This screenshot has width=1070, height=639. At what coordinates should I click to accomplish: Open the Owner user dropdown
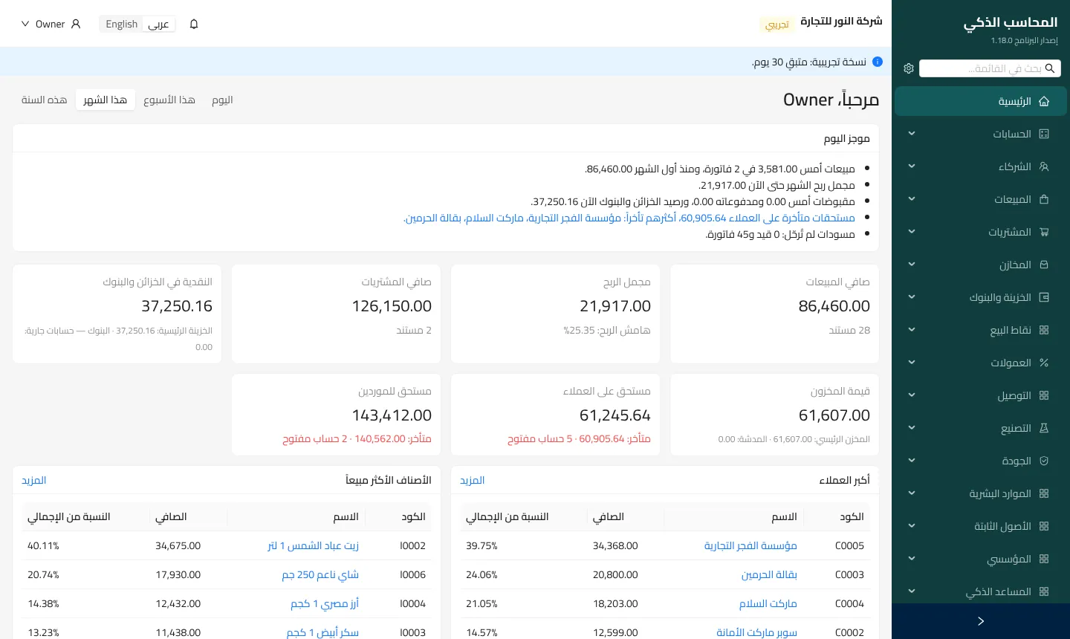click(x=51, y=24)
